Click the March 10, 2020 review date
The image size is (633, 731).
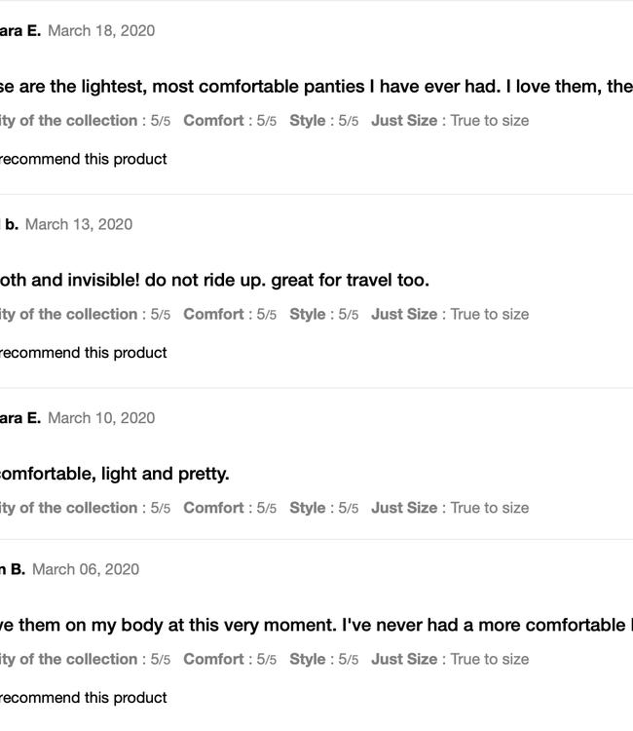101,418
